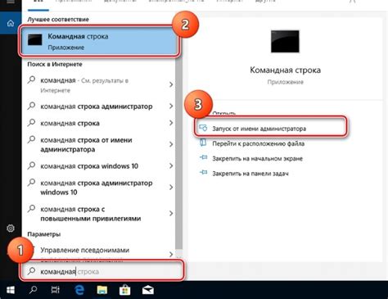388x299 pixels.
Task: Expand arrow for 'командная строка windows 10'
Action: [x=171, y=165]
